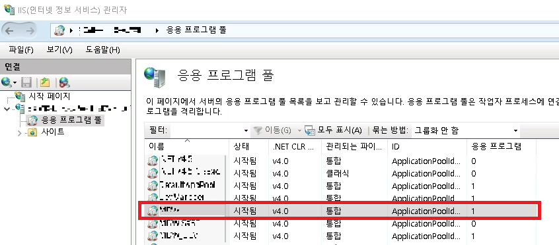The width and height of the screenshot is (559, 245).
Task: Click the blurred server name breadcrumb in address bar
Action: point(110,30)
